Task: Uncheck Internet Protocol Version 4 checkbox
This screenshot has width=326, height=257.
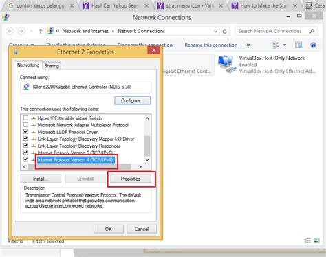Action: (x=25, y=159)
